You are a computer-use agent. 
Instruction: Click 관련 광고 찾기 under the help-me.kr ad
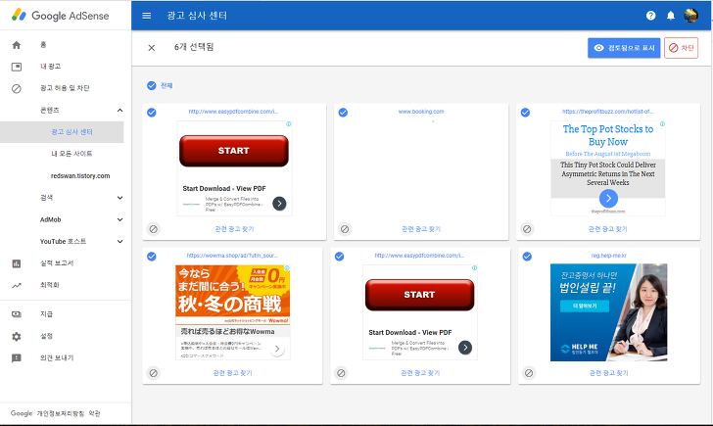pyautogui.click(x=609, y=373)
